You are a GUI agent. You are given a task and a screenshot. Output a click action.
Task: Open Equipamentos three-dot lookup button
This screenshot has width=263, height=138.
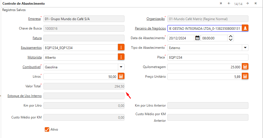point(121,47)
